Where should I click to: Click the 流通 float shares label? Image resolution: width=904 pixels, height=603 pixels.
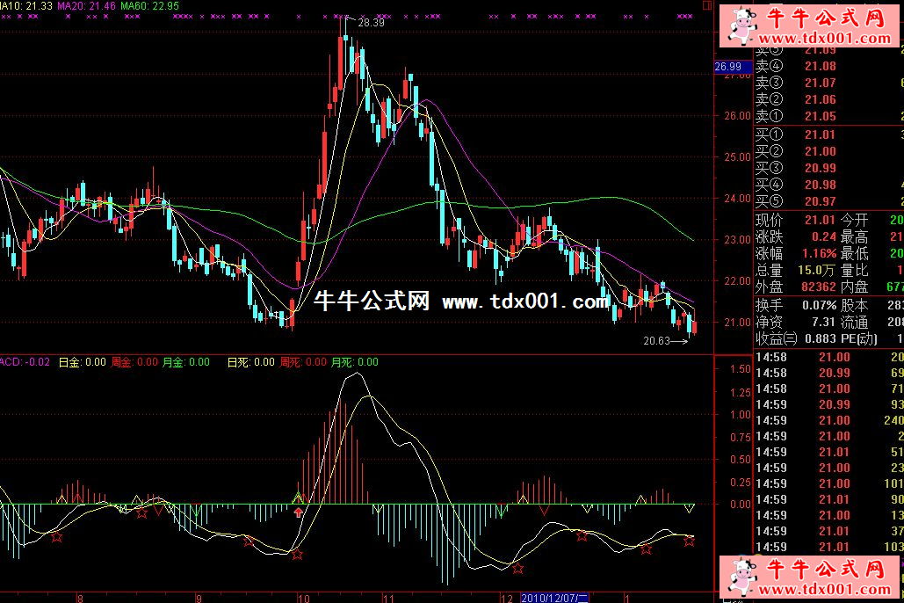855,322
